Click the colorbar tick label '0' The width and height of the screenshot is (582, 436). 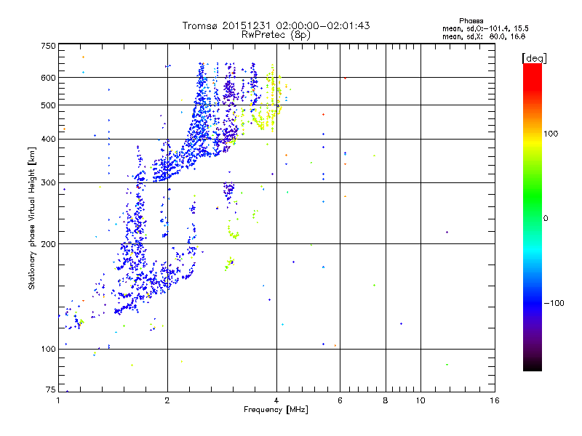point(546,219)
